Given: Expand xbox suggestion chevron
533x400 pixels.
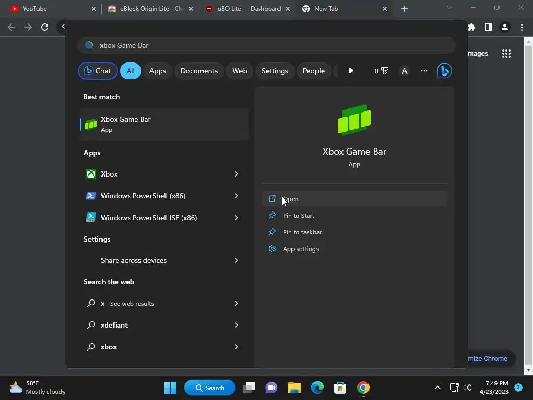Looking at the screenshot, I should pos(237,347).
